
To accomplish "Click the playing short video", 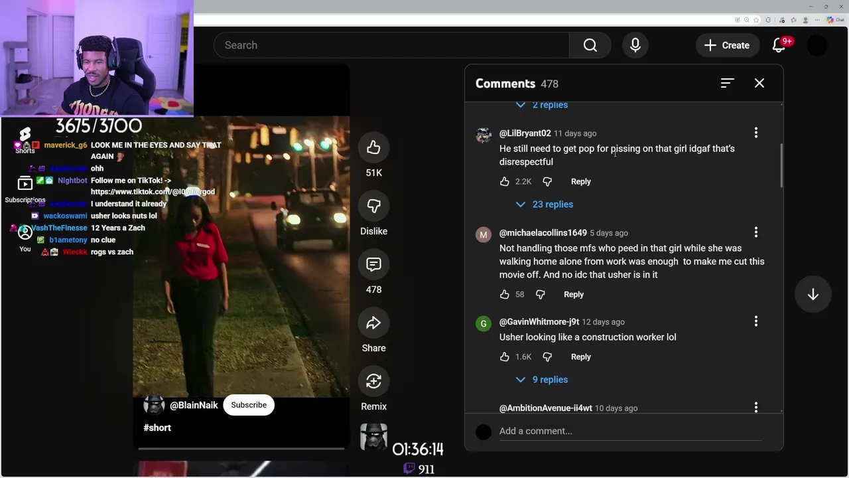I will 241,256.
